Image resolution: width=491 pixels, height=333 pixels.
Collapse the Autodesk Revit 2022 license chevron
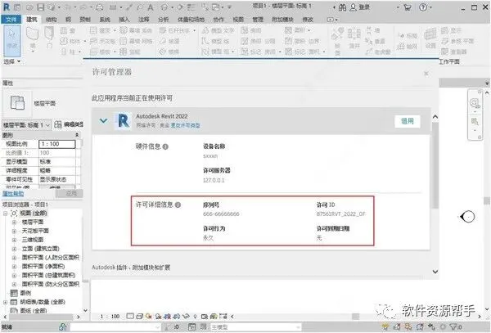103,121
